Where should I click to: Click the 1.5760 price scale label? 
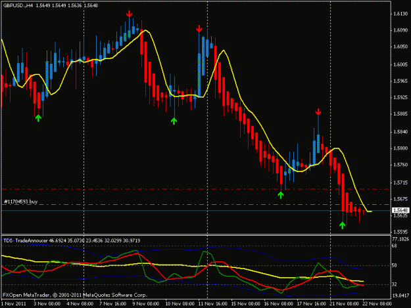click(400, 165)
